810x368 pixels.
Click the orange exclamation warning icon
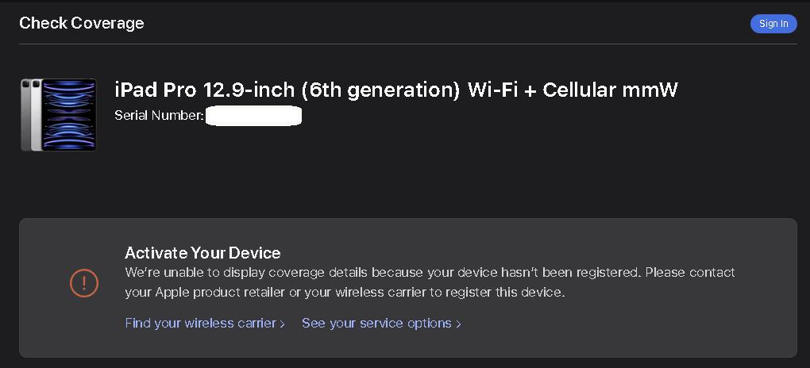coord(83,282)
